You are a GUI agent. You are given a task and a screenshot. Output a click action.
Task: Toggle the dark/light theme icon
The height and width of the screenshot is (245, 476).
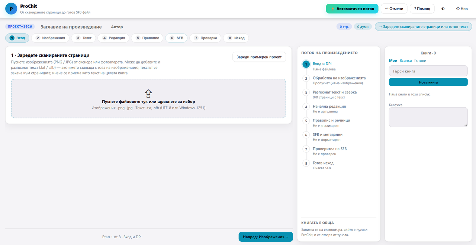click(443, 9)
